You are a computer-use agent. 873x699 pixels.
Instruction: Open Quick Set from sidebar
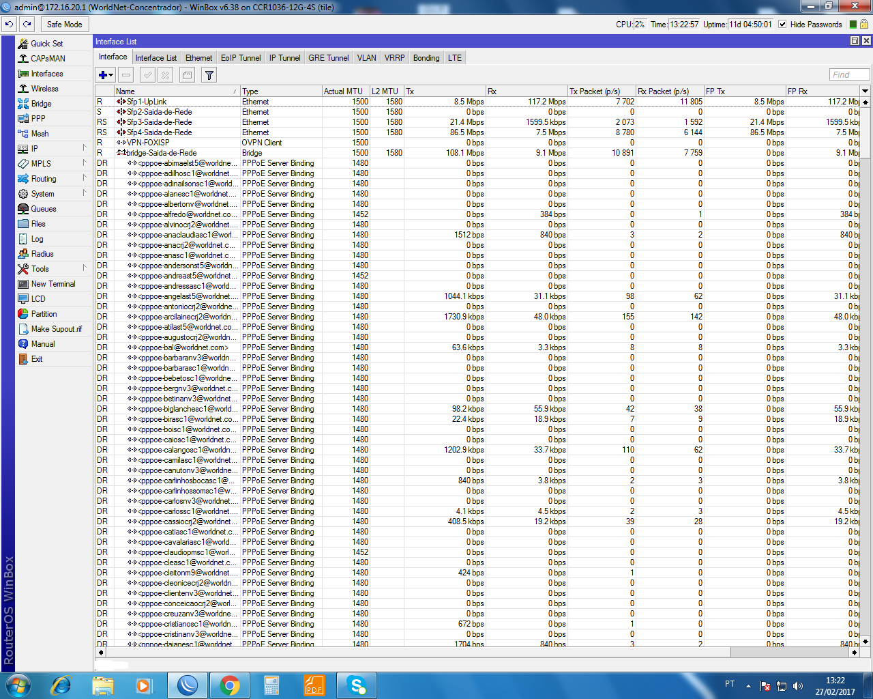[x=46, y=43]
